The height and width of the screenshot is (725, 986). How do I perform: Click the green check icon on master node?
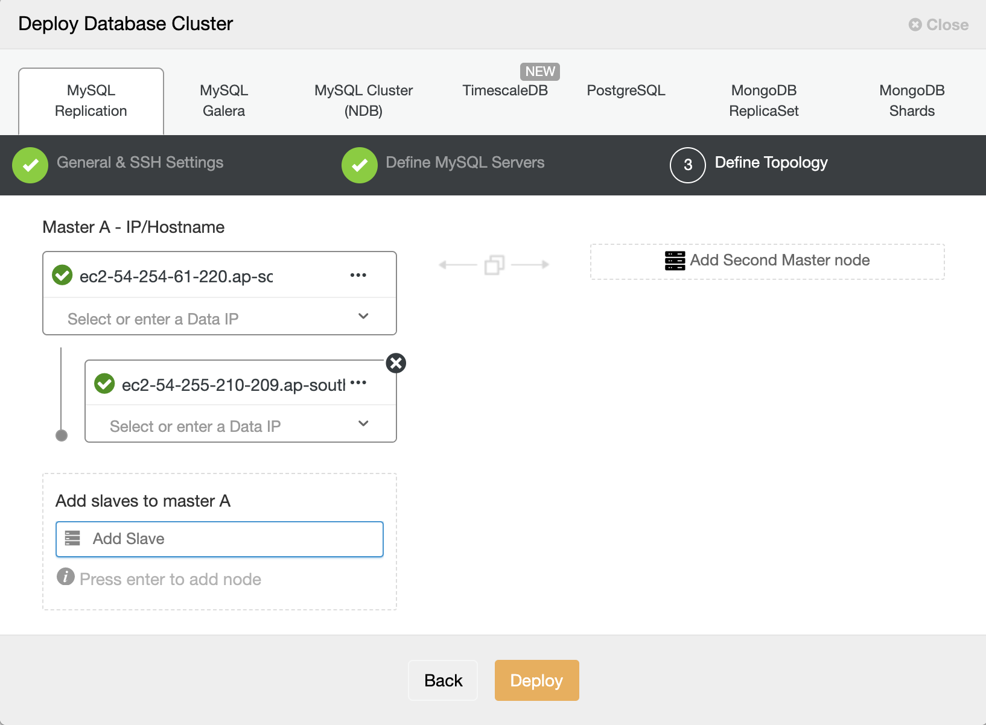62,275
